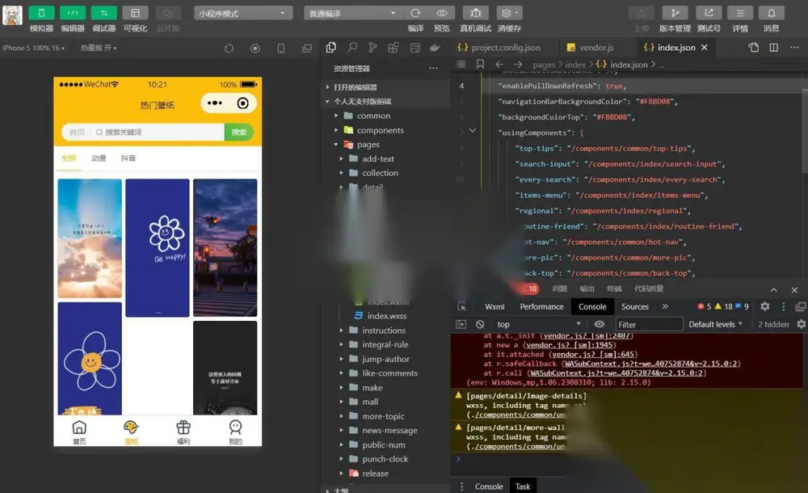808x493 pixels.
Task: Navigate back with the editor left arrow
Action: pos(499,64)
